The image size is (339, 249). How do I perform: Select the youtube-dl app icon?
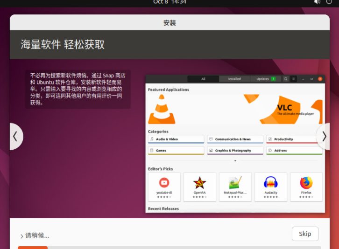pyautogui.click(x=164, y=183)
